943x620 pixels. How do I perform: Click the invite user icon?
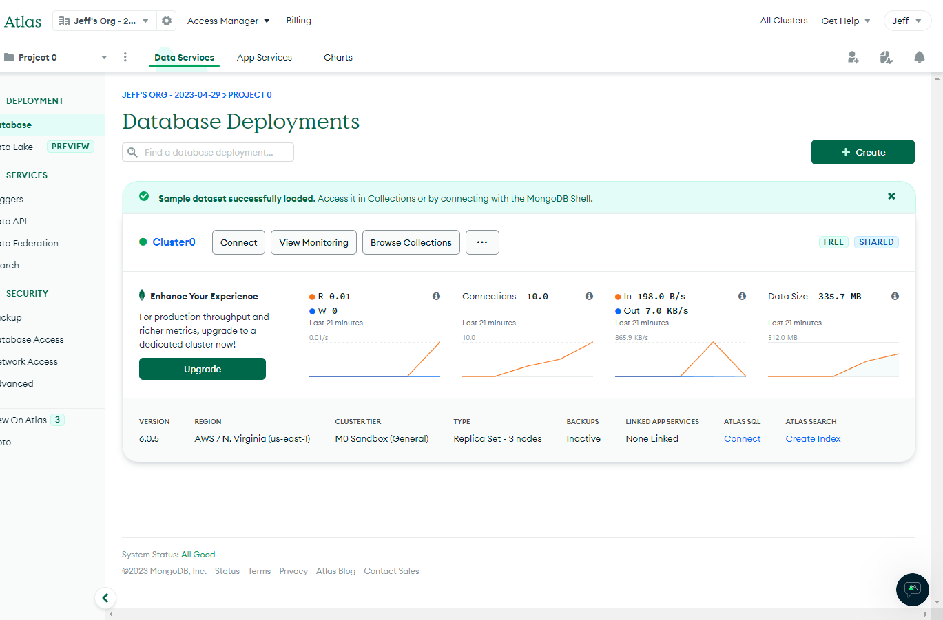coord(853,57)
